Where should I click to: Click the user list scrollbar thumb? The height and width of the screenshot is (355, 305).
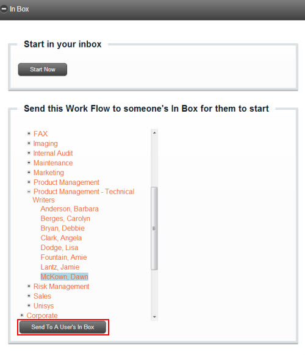(x=154, y=228)
